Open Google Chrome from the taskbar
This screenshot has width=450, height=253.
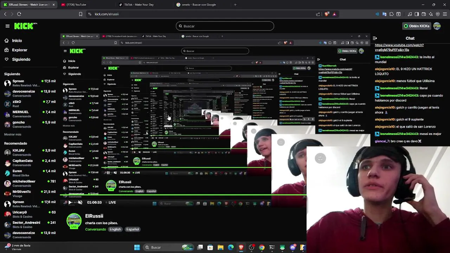262,247
